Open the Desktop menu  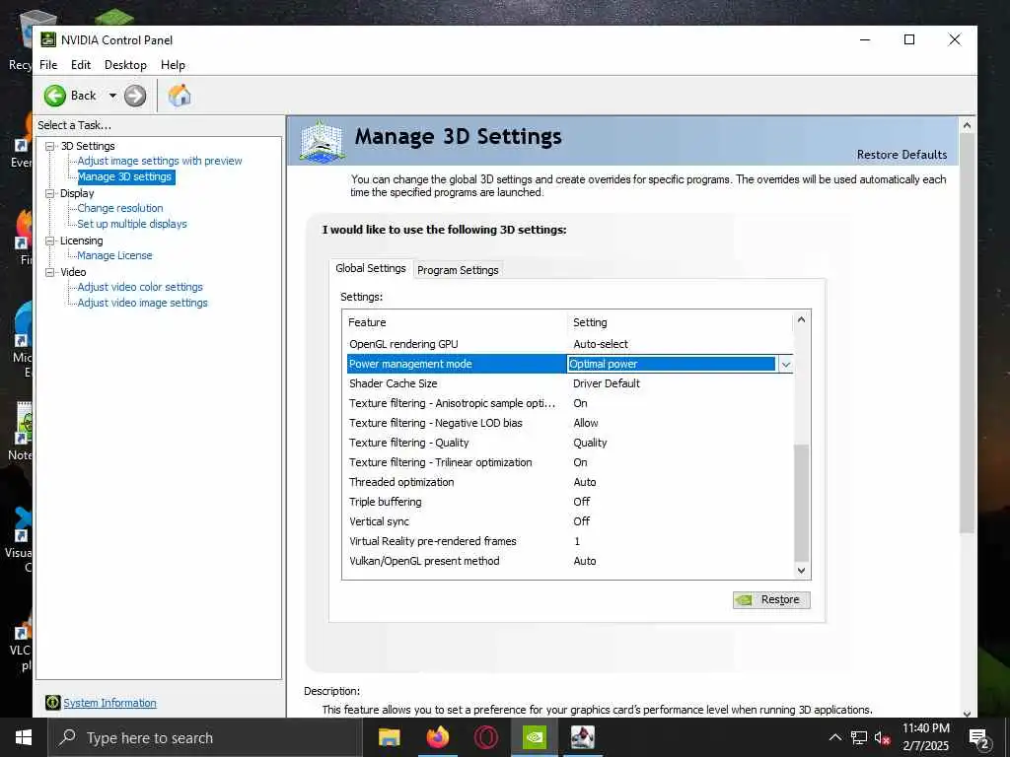point(125,65)
